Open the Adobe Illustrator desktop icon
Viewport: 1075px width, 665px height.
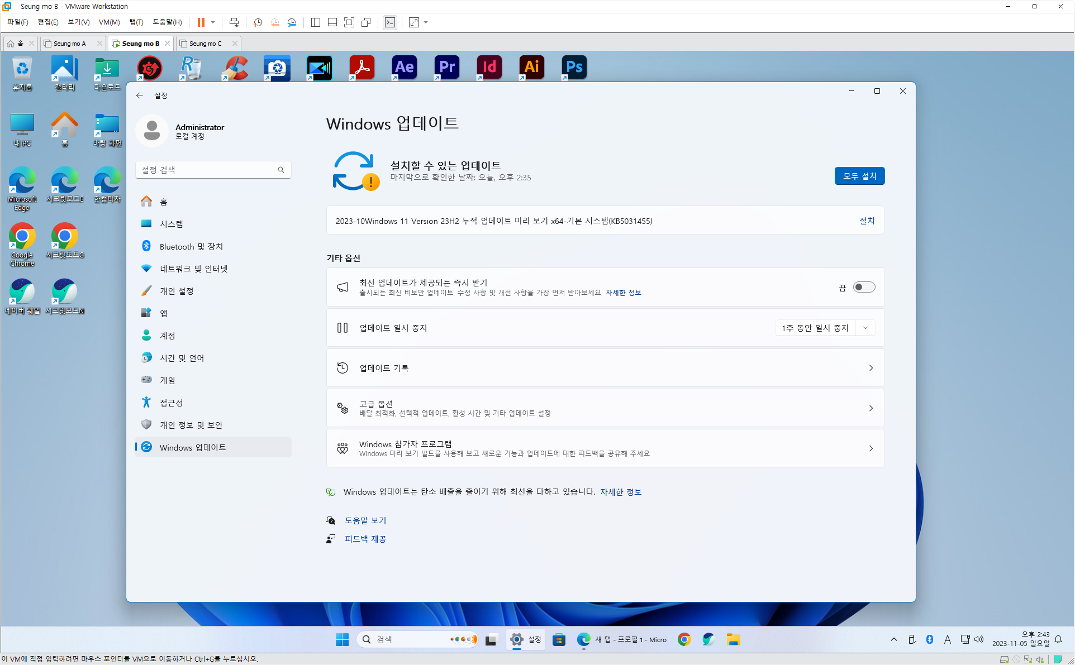(x=531, y=68)
